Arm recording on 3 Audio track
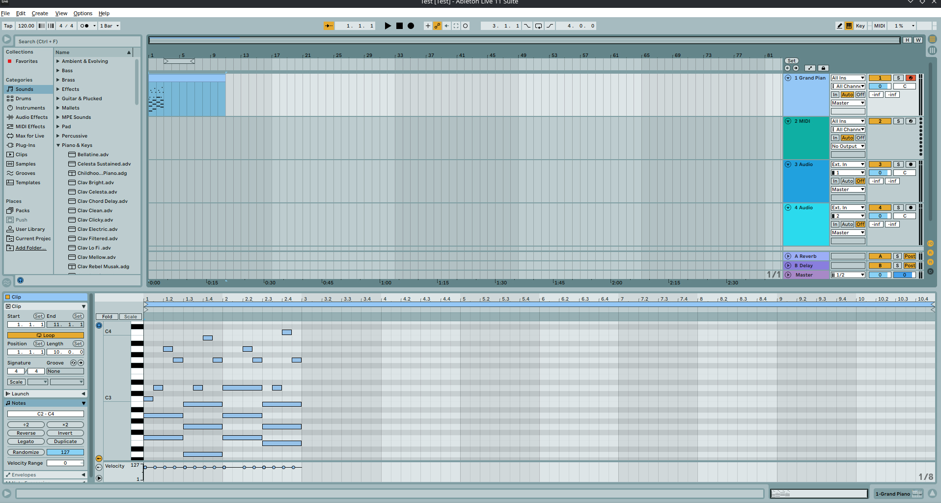Viewport: 941px width, 503px height. click(910, 165)
